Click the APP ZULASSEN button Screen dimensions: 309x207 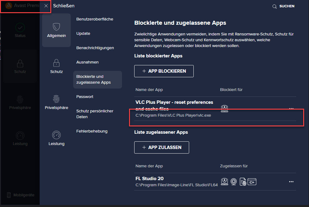click(162, 147)
